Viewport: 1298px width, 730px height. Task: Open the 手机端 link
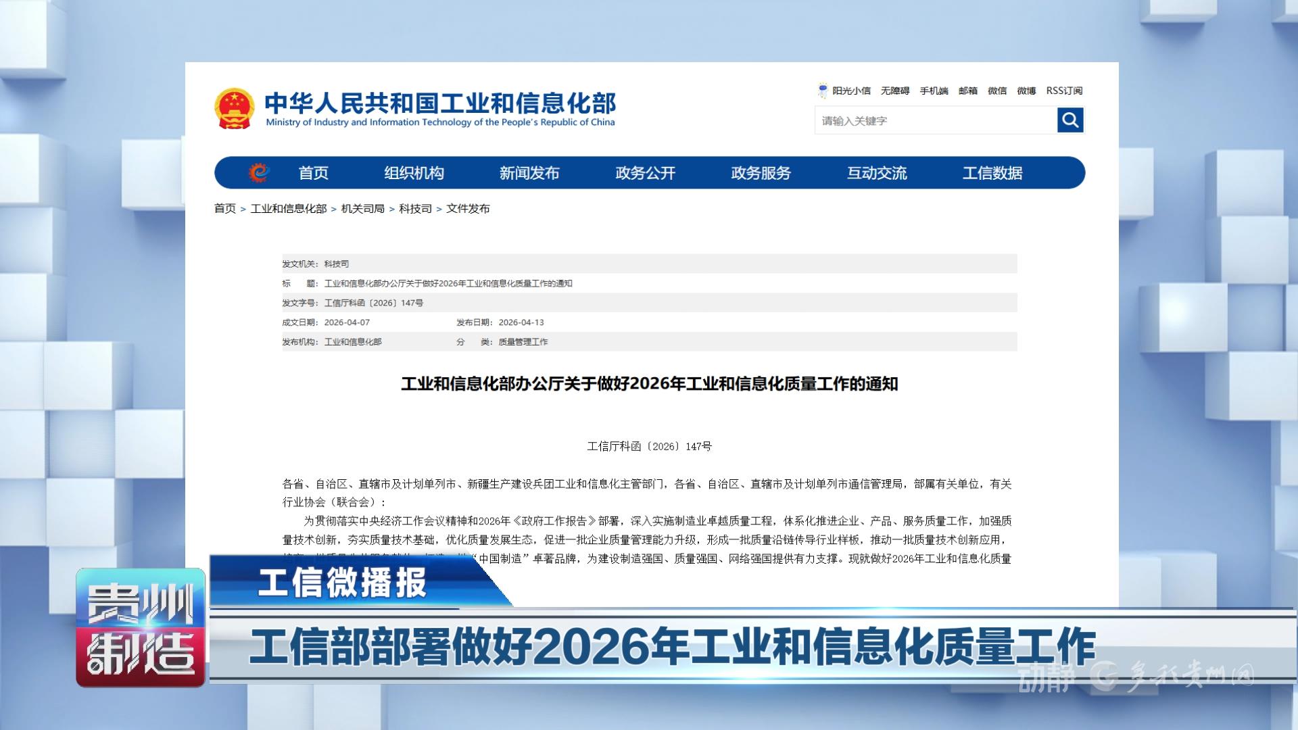pos(934,91)
